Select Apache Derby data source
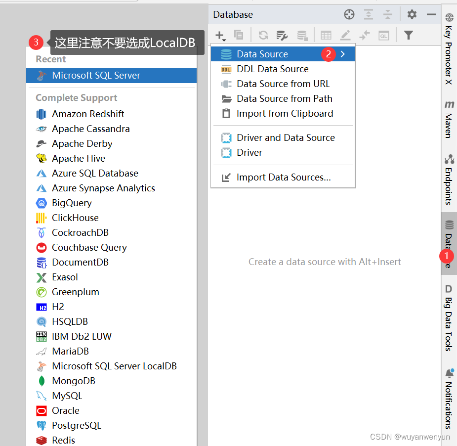 (x=111, y=143)
